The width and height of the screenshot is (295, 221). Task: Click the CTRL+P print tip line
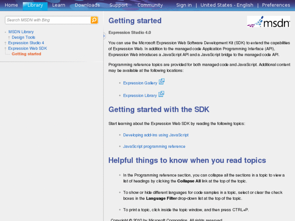click(186, 210)
